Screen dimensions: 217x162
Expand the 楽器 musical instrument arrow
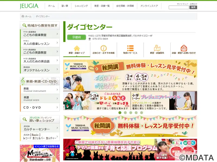(x=57, y=90)
